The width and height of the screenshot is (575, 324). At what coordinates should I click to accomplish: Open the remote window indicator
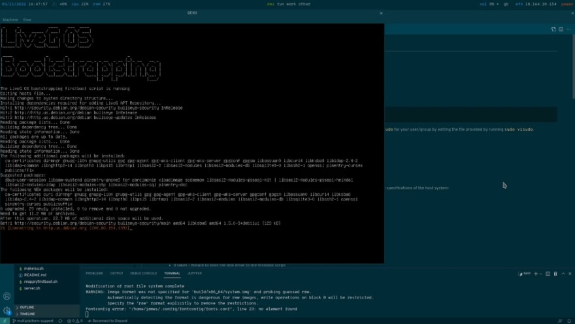point(5,321)
